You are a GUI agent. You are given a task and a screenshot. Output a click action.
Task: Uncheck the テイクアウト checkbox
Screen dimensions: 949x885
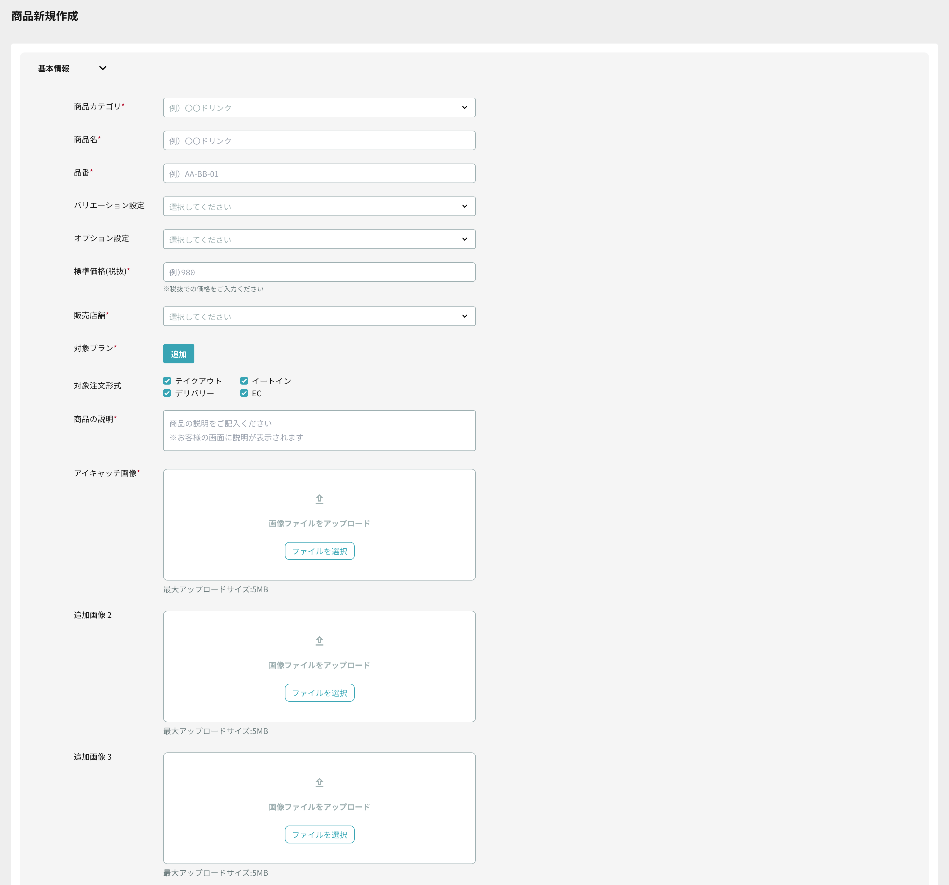167,381
